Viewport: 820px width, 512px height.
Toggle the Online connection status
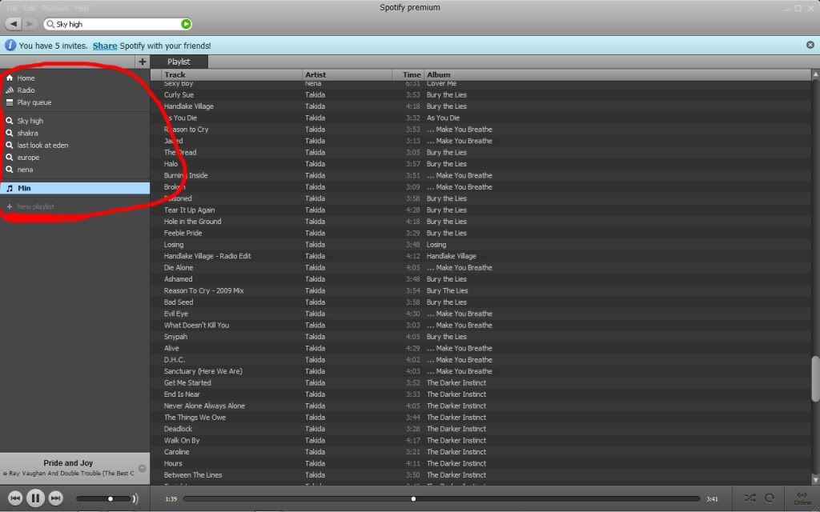(802, 498)
